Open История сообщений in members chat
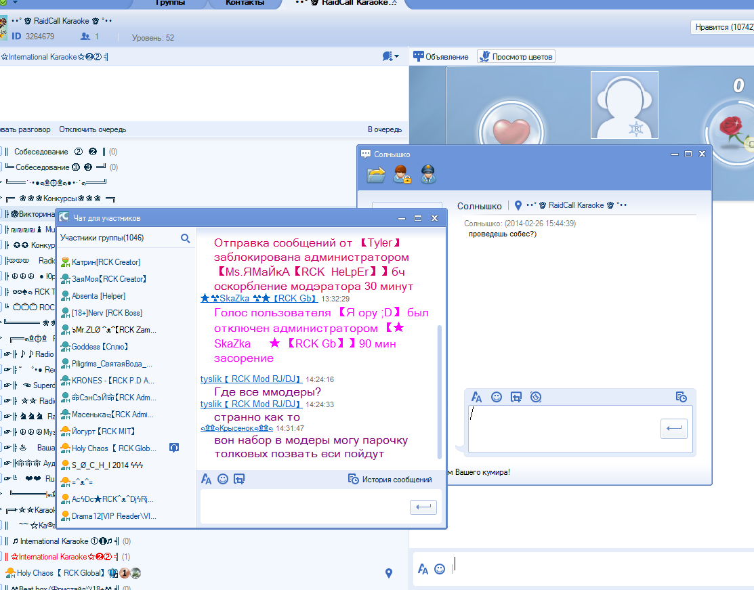The width and height of the screenshot is (754, 590). point(390,480)
